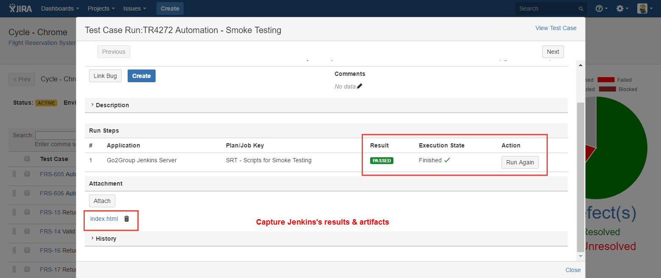This screenshot has height=278, width=661.
Task: Open the user avatar profile menu
Action: click(x=645, y=8)
